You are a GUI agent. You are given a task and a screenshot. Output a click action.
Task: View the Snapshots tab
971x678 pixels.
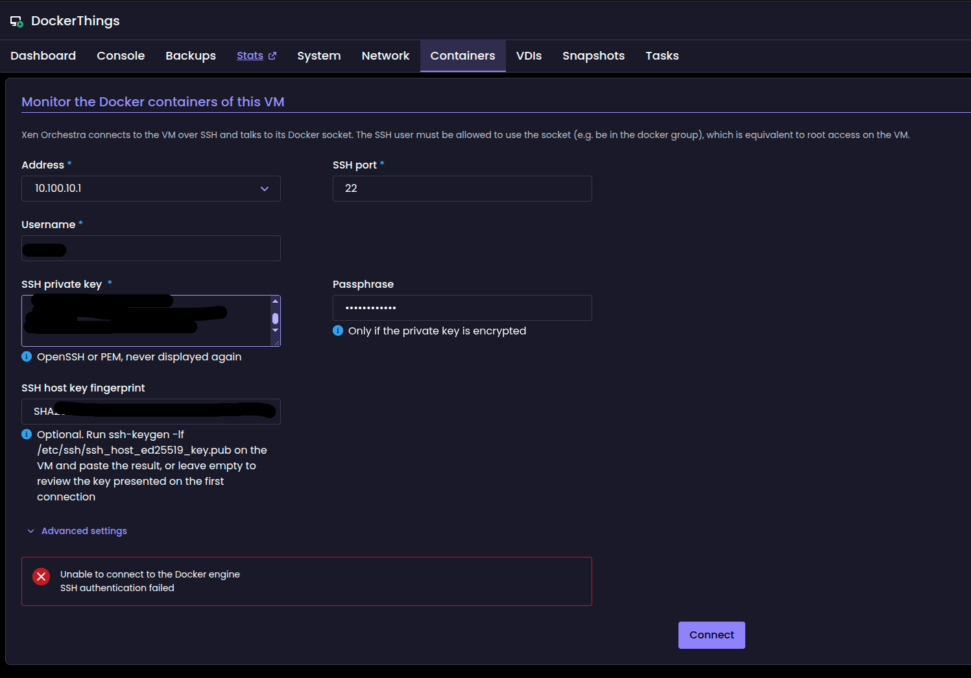593,56
